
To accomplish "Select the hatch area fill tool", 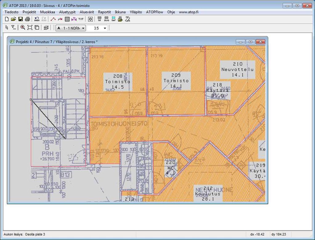I will pos(67,19).
